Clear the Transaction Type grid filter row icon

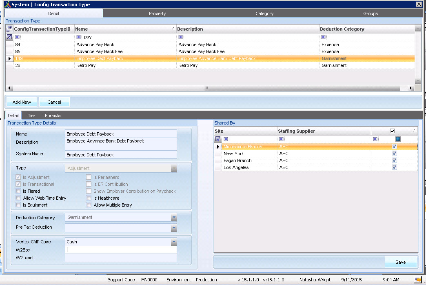9,37
